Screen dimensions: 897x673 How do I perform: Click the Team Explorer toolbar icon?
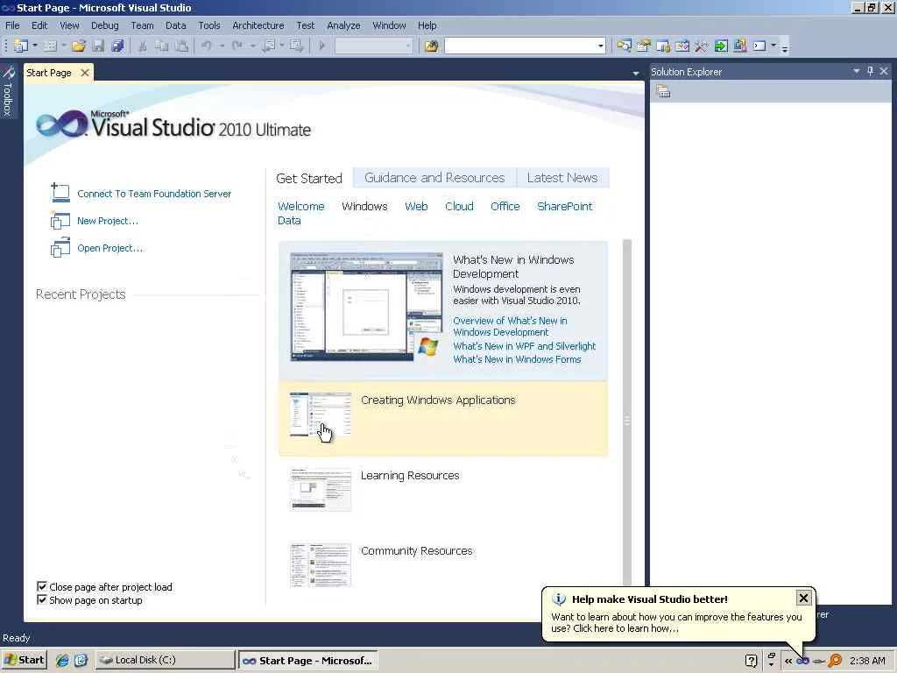click(663, 46)
